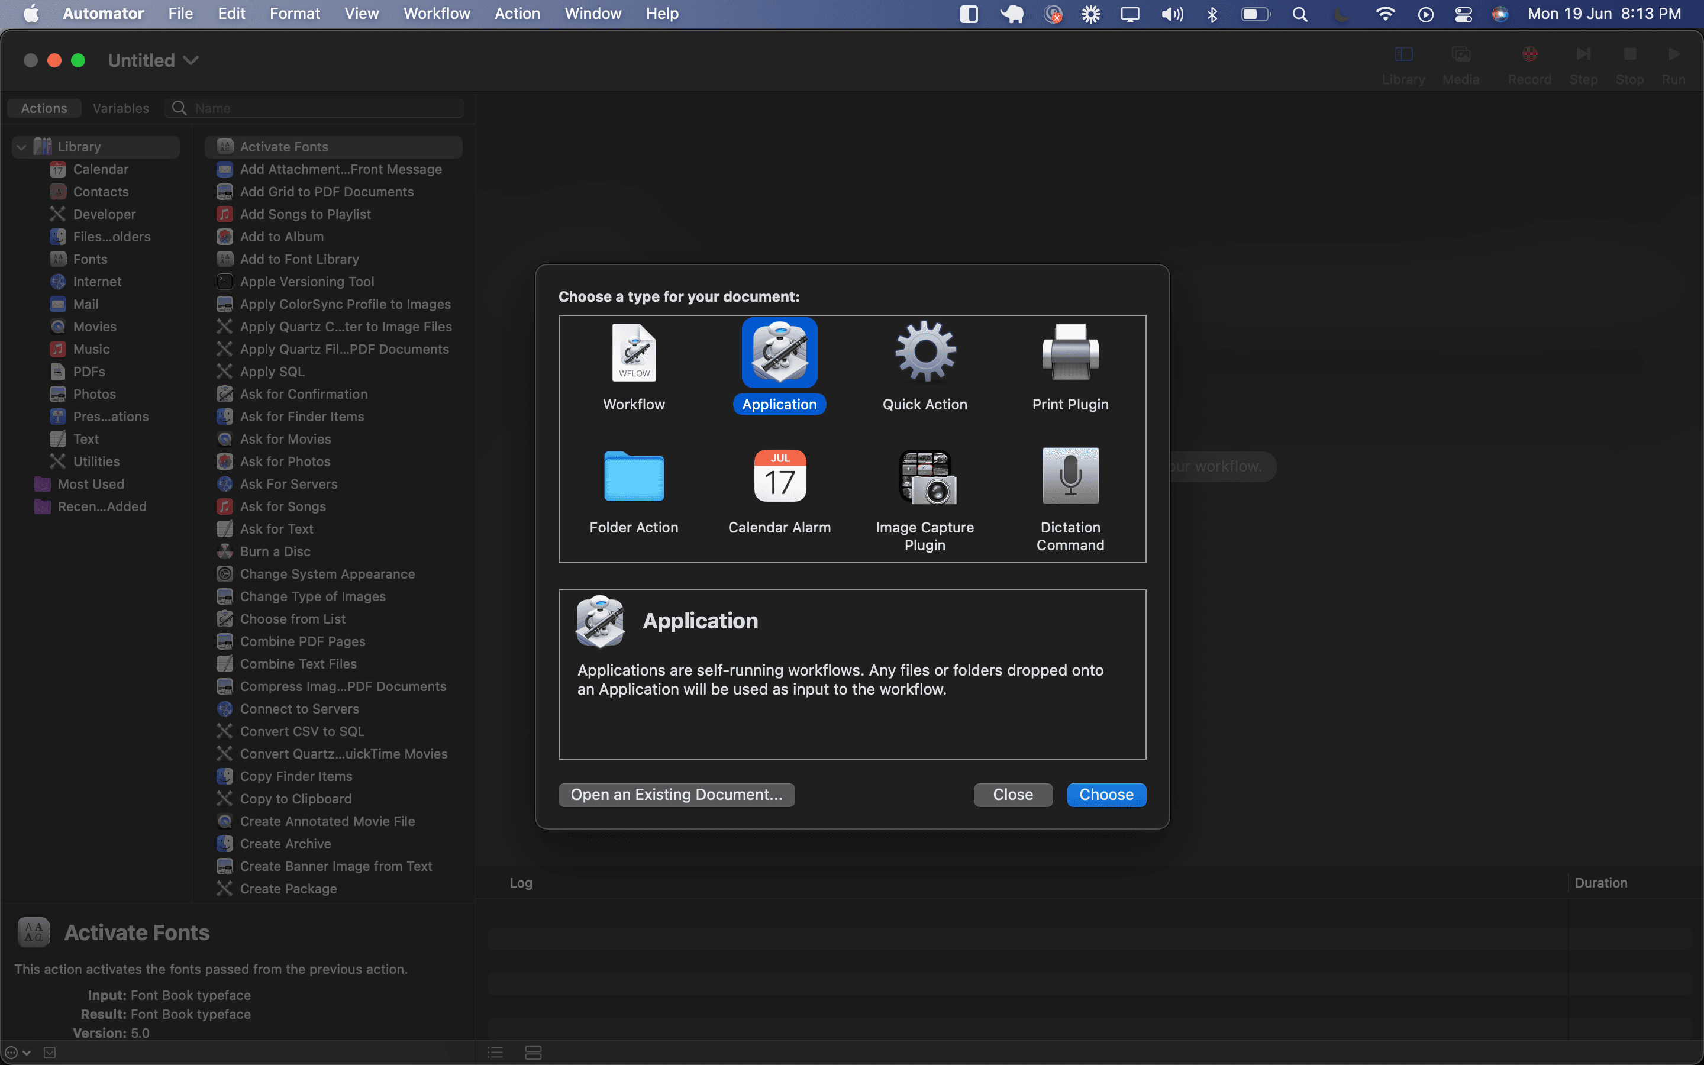The height and width of the screenshot is (1065, 1704).
Task: Click the Step toolbar button
Action: pyautogui.click(x=1583, y=65)
